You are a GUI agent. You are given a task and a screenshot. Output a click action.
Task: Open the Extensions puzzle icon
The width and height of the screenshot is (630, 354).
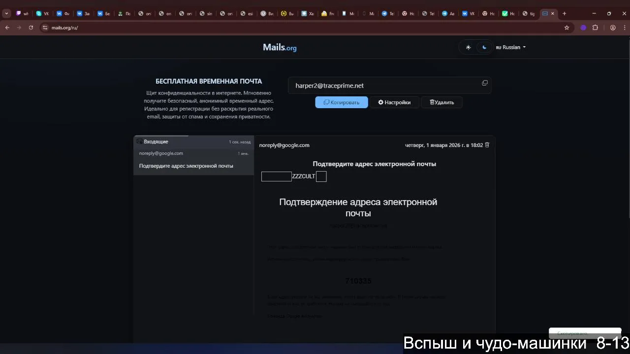595,28
